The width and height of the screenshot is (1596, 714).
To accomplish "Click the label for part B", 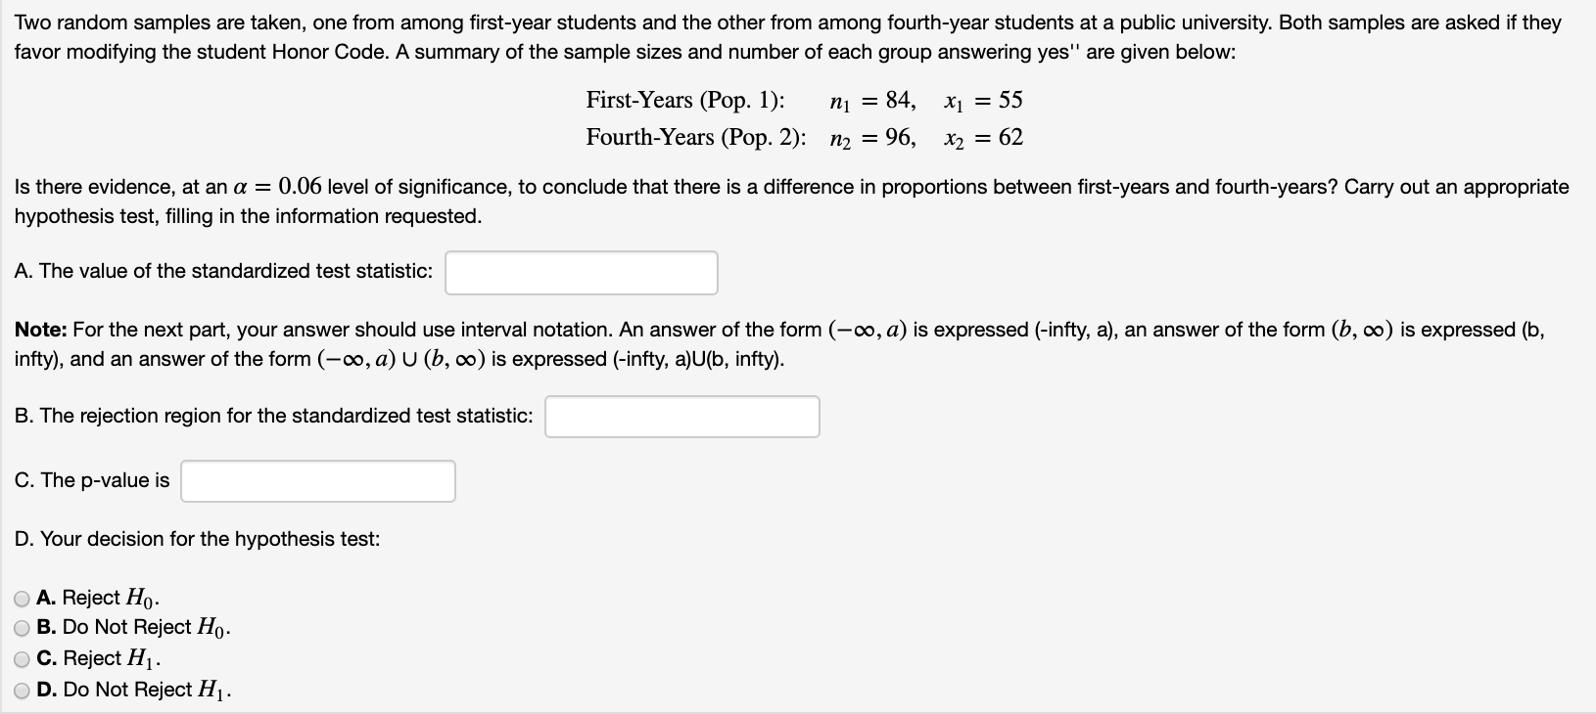I will (x=274, y=415).
